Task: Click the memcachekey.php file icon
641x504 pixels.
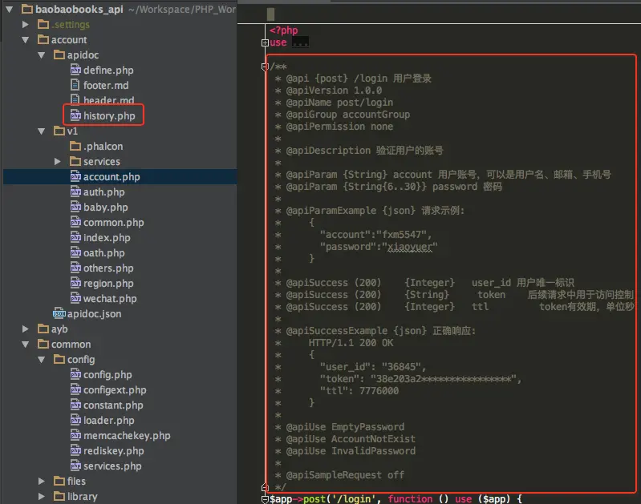Action: pos(75,436)
